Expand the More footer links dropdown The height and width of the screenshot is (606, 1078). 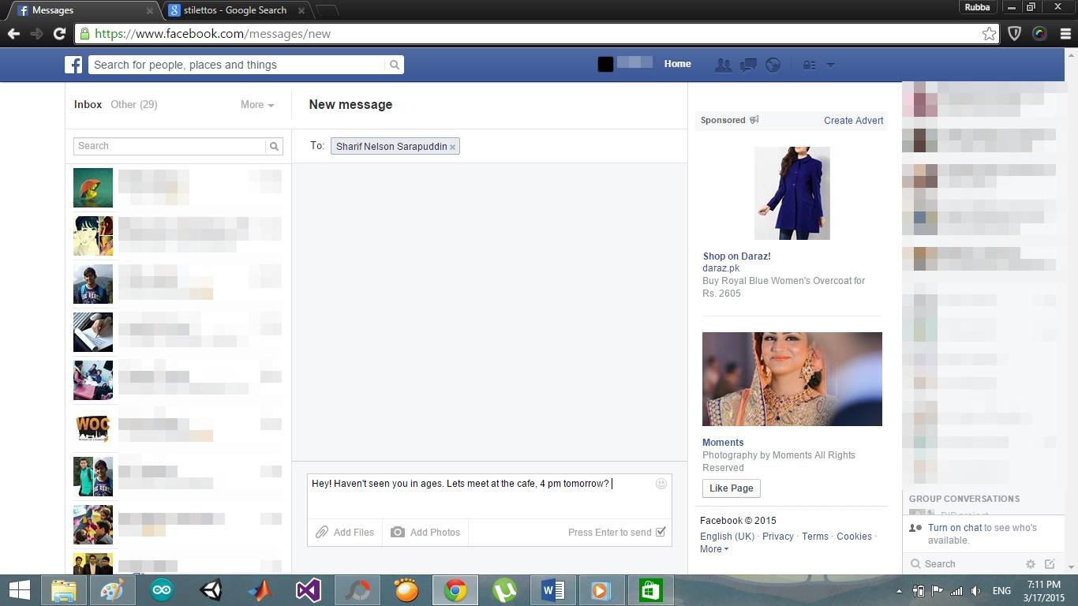(714, 549)
